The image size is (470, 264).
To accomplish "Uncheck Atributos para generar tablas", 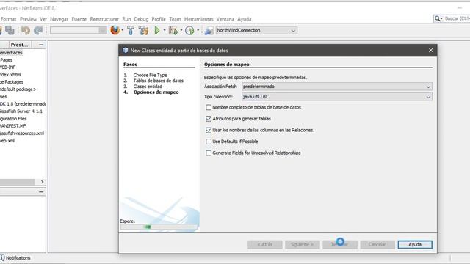I will point(209,119).
